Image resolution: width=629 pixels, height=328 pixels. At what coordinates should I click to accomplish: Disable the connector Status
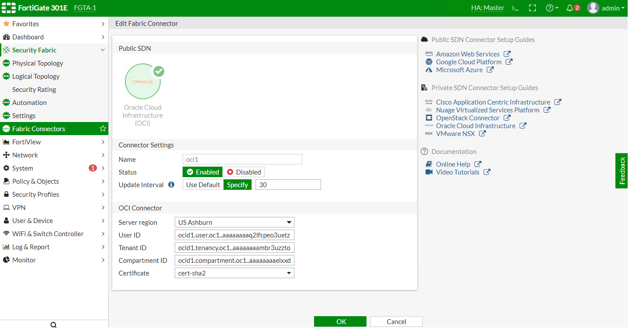pyautogui.click(x=243, y=172)
